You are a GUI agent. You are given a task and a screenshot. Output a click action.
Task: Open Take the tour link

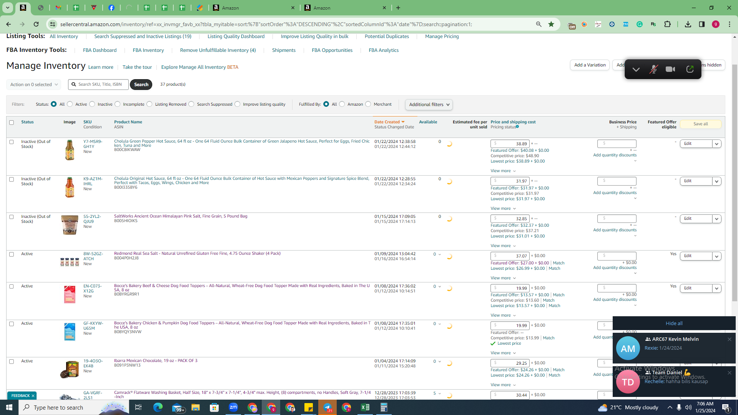coord(137,67)
